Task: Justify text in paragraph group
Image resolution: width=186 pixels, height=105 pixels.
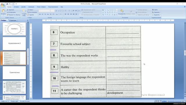Action: tap(74, 14)
